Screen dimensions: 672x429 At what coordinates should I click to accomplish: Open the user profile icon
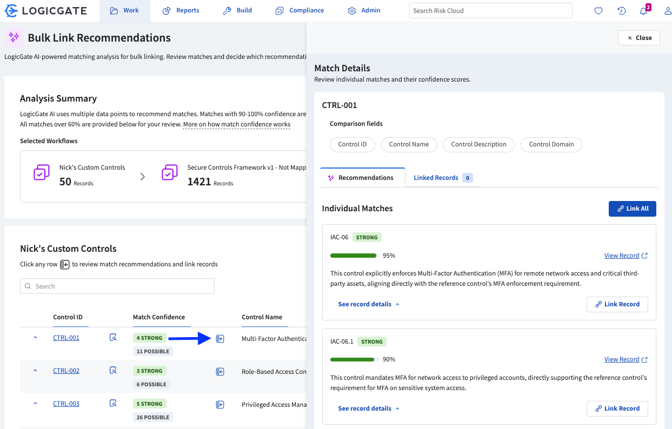click(x=668, y=11)
